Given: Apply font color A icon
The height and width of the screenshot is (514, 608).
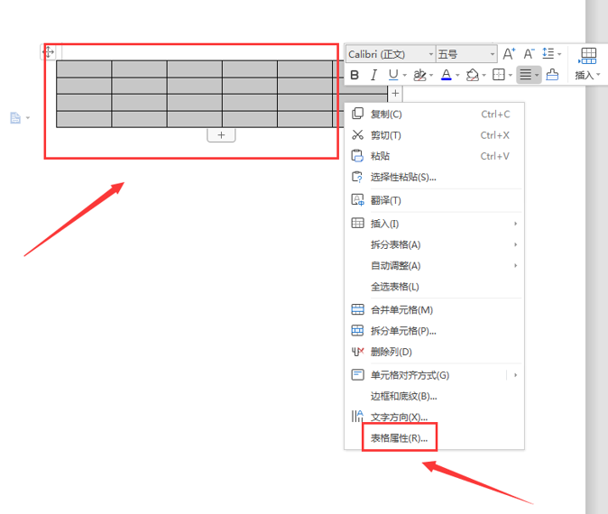Looking at the screenshot, I should click(447, 75).
